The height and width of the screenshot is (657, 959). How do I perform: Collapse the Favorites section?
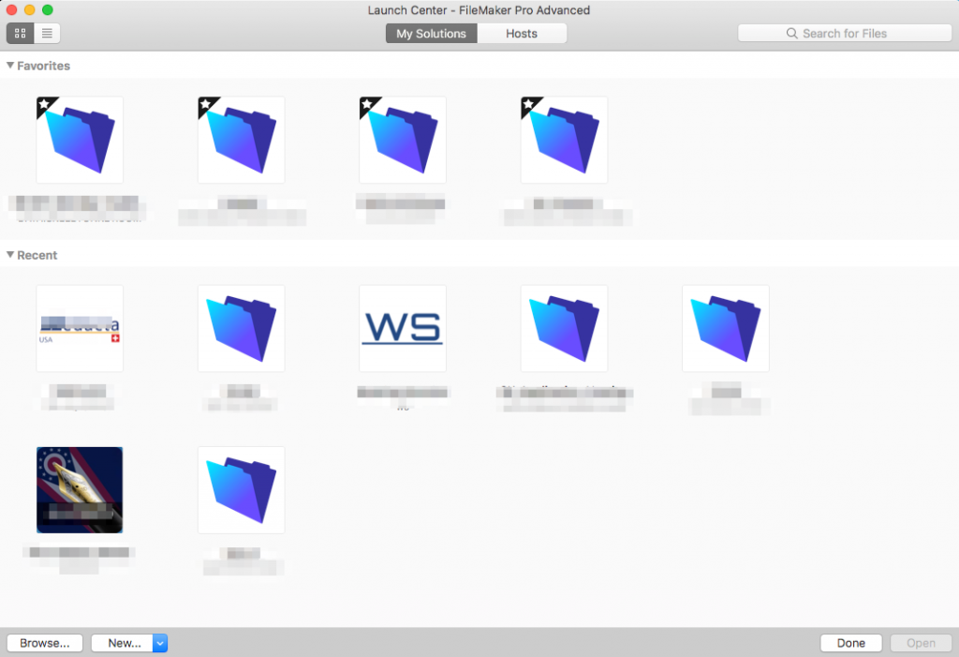coord(10,65)
